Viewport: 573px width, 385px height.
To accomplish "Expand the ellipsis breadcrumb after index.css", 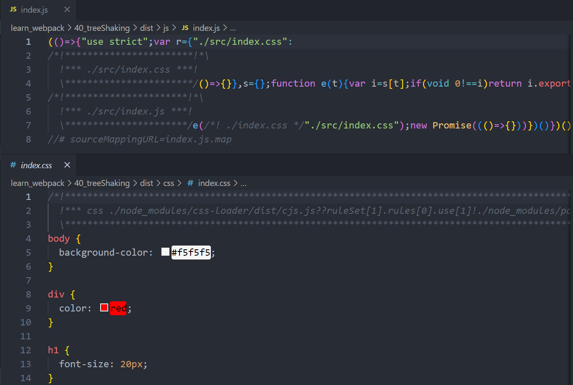I will tap(243, 183).
